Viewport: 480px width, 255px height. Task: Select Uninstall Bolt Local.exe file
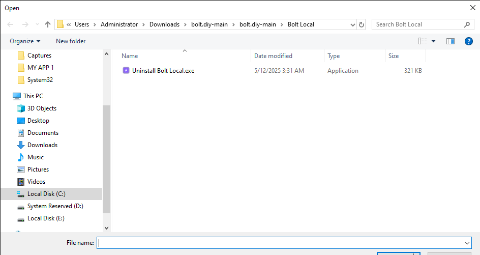pyautogui.click(x=163, y=71)
